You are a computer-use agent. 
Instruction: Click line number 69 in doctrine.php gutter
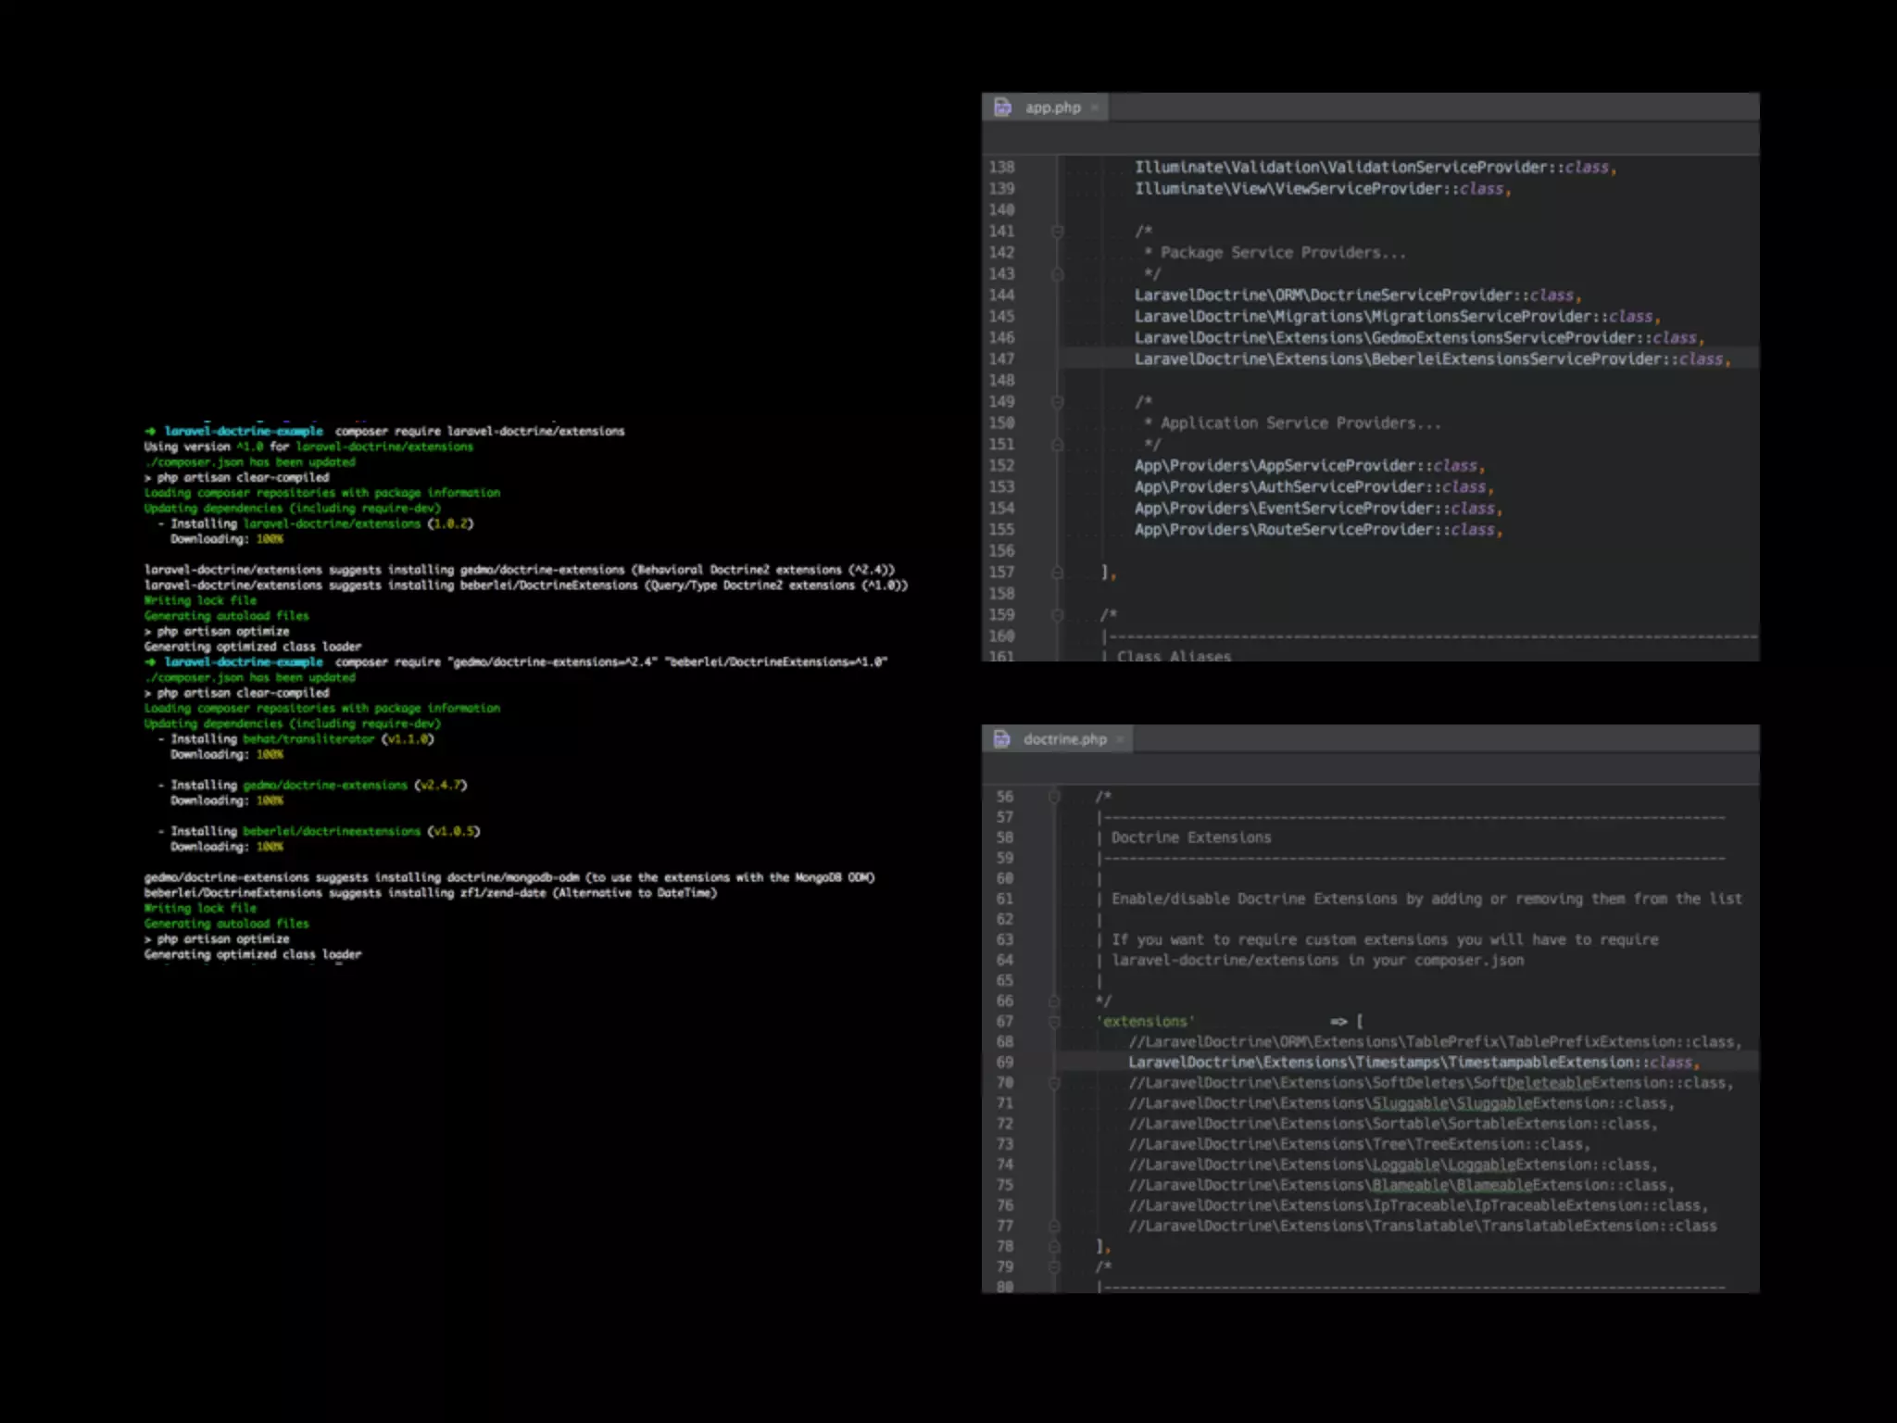click(1005, 1063)
